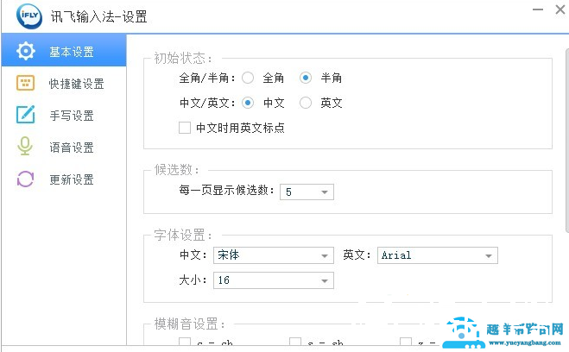The image size is (569, 352).
Task: Click the 字体设置 group label
Action: tap(183, 235)
